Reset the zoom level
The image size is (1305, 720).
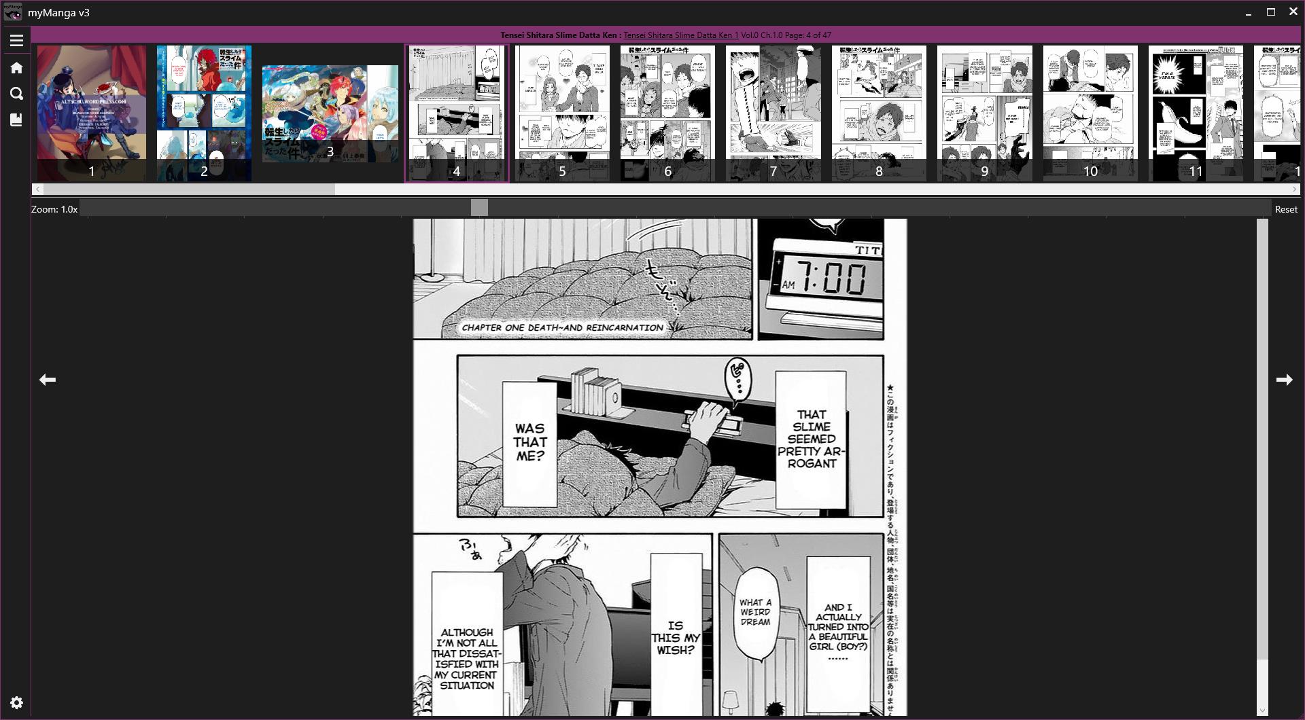(1285, 209)
